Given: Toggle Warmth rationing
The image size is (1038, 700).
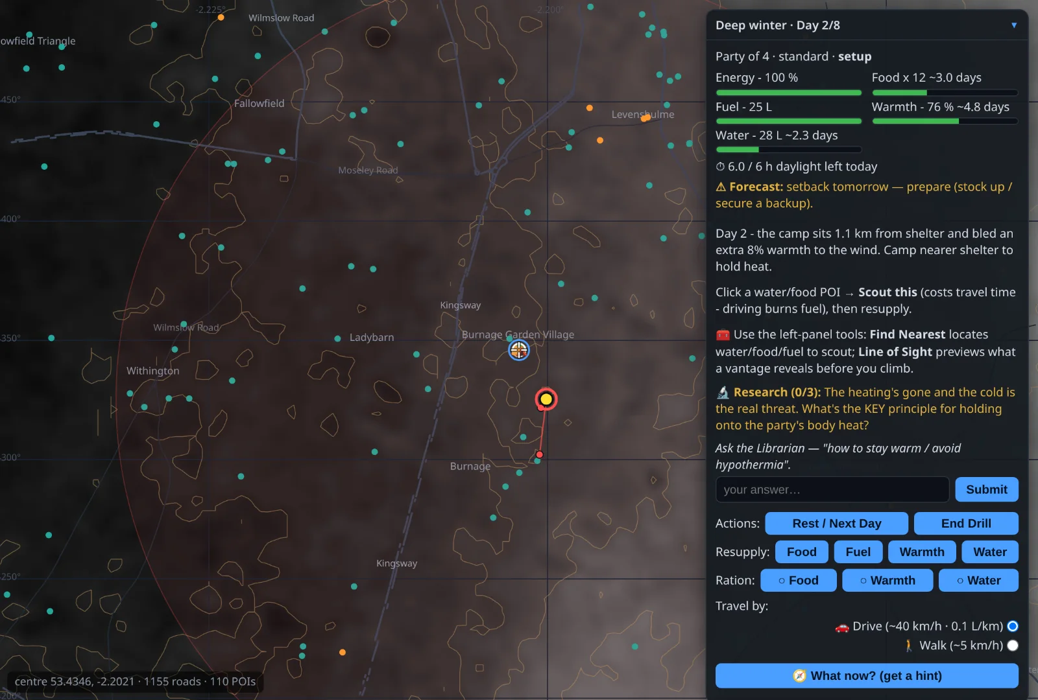Looking at the screenshot, I should tap(887, 581).
